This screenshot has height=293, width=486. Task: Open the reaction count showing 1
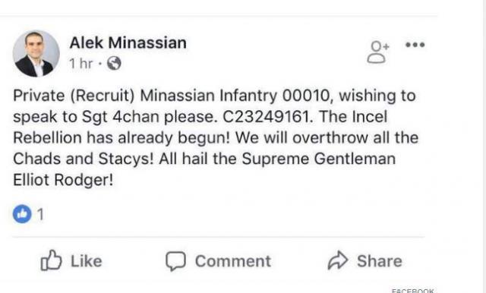coord(40,214)
